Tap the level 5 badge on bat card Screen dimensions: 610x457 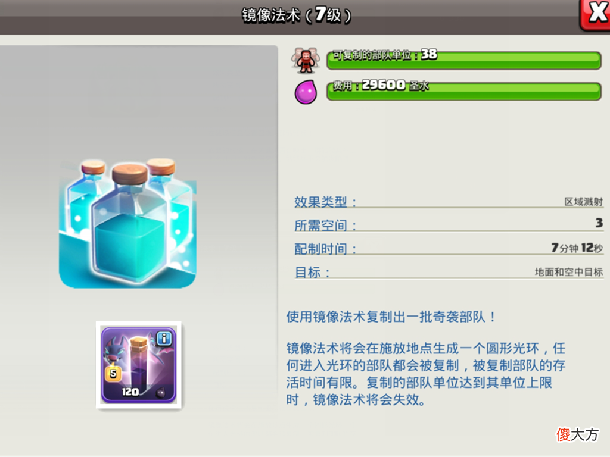point(113,374)
